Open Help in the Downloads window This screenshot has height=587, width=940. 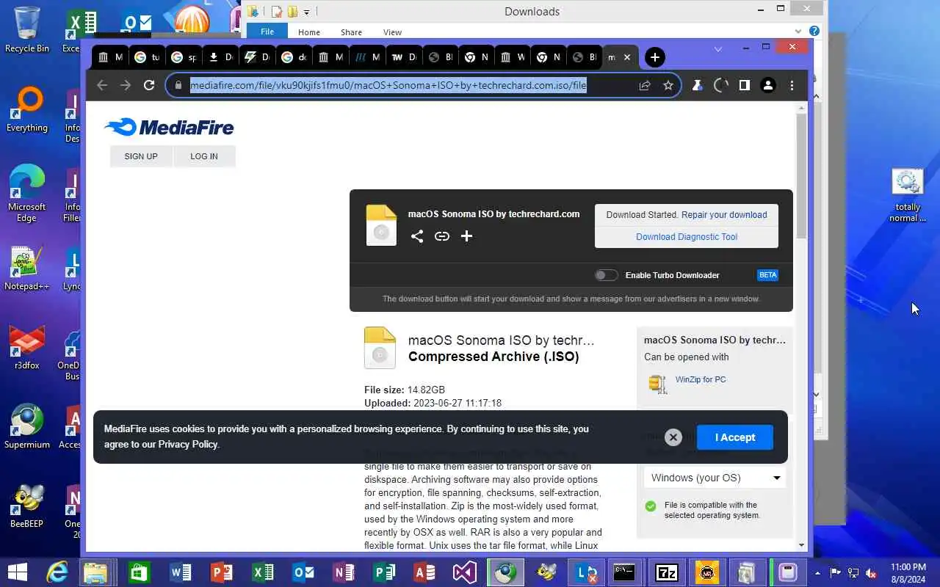pos(814,31)
